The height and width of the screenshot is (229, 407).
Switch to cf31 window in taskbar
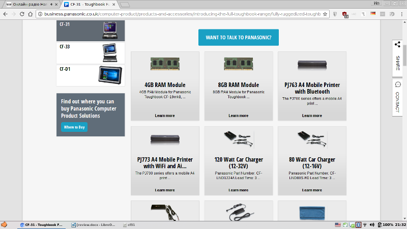tap(129, 225)
